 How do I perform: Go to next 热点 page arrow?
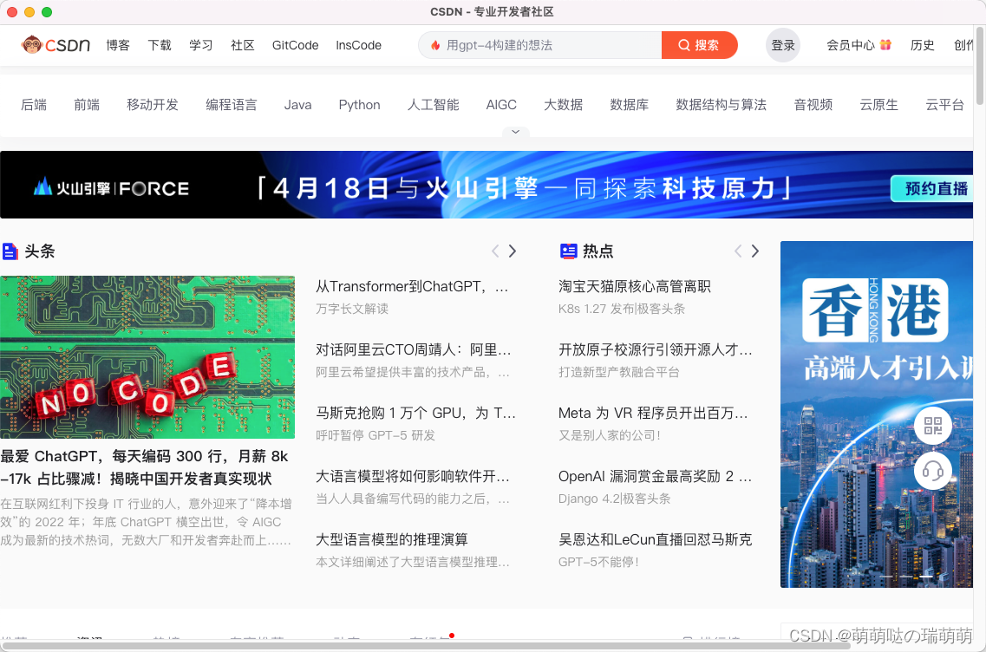pyautogui.click(x=755, y=251)
